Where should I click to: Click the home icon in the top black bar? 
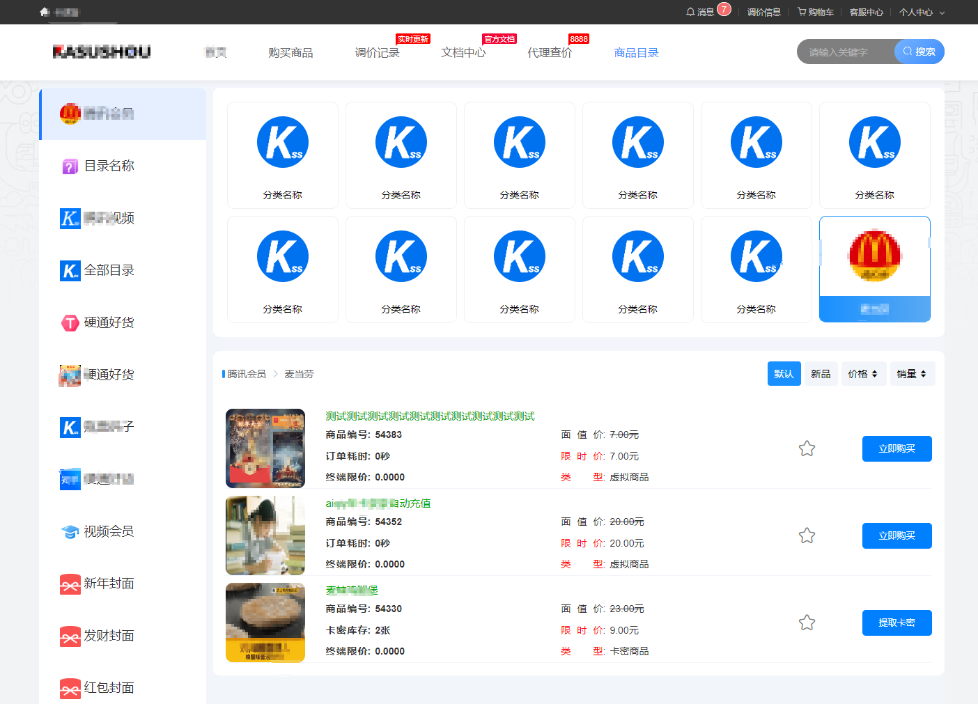pos(44,12)
